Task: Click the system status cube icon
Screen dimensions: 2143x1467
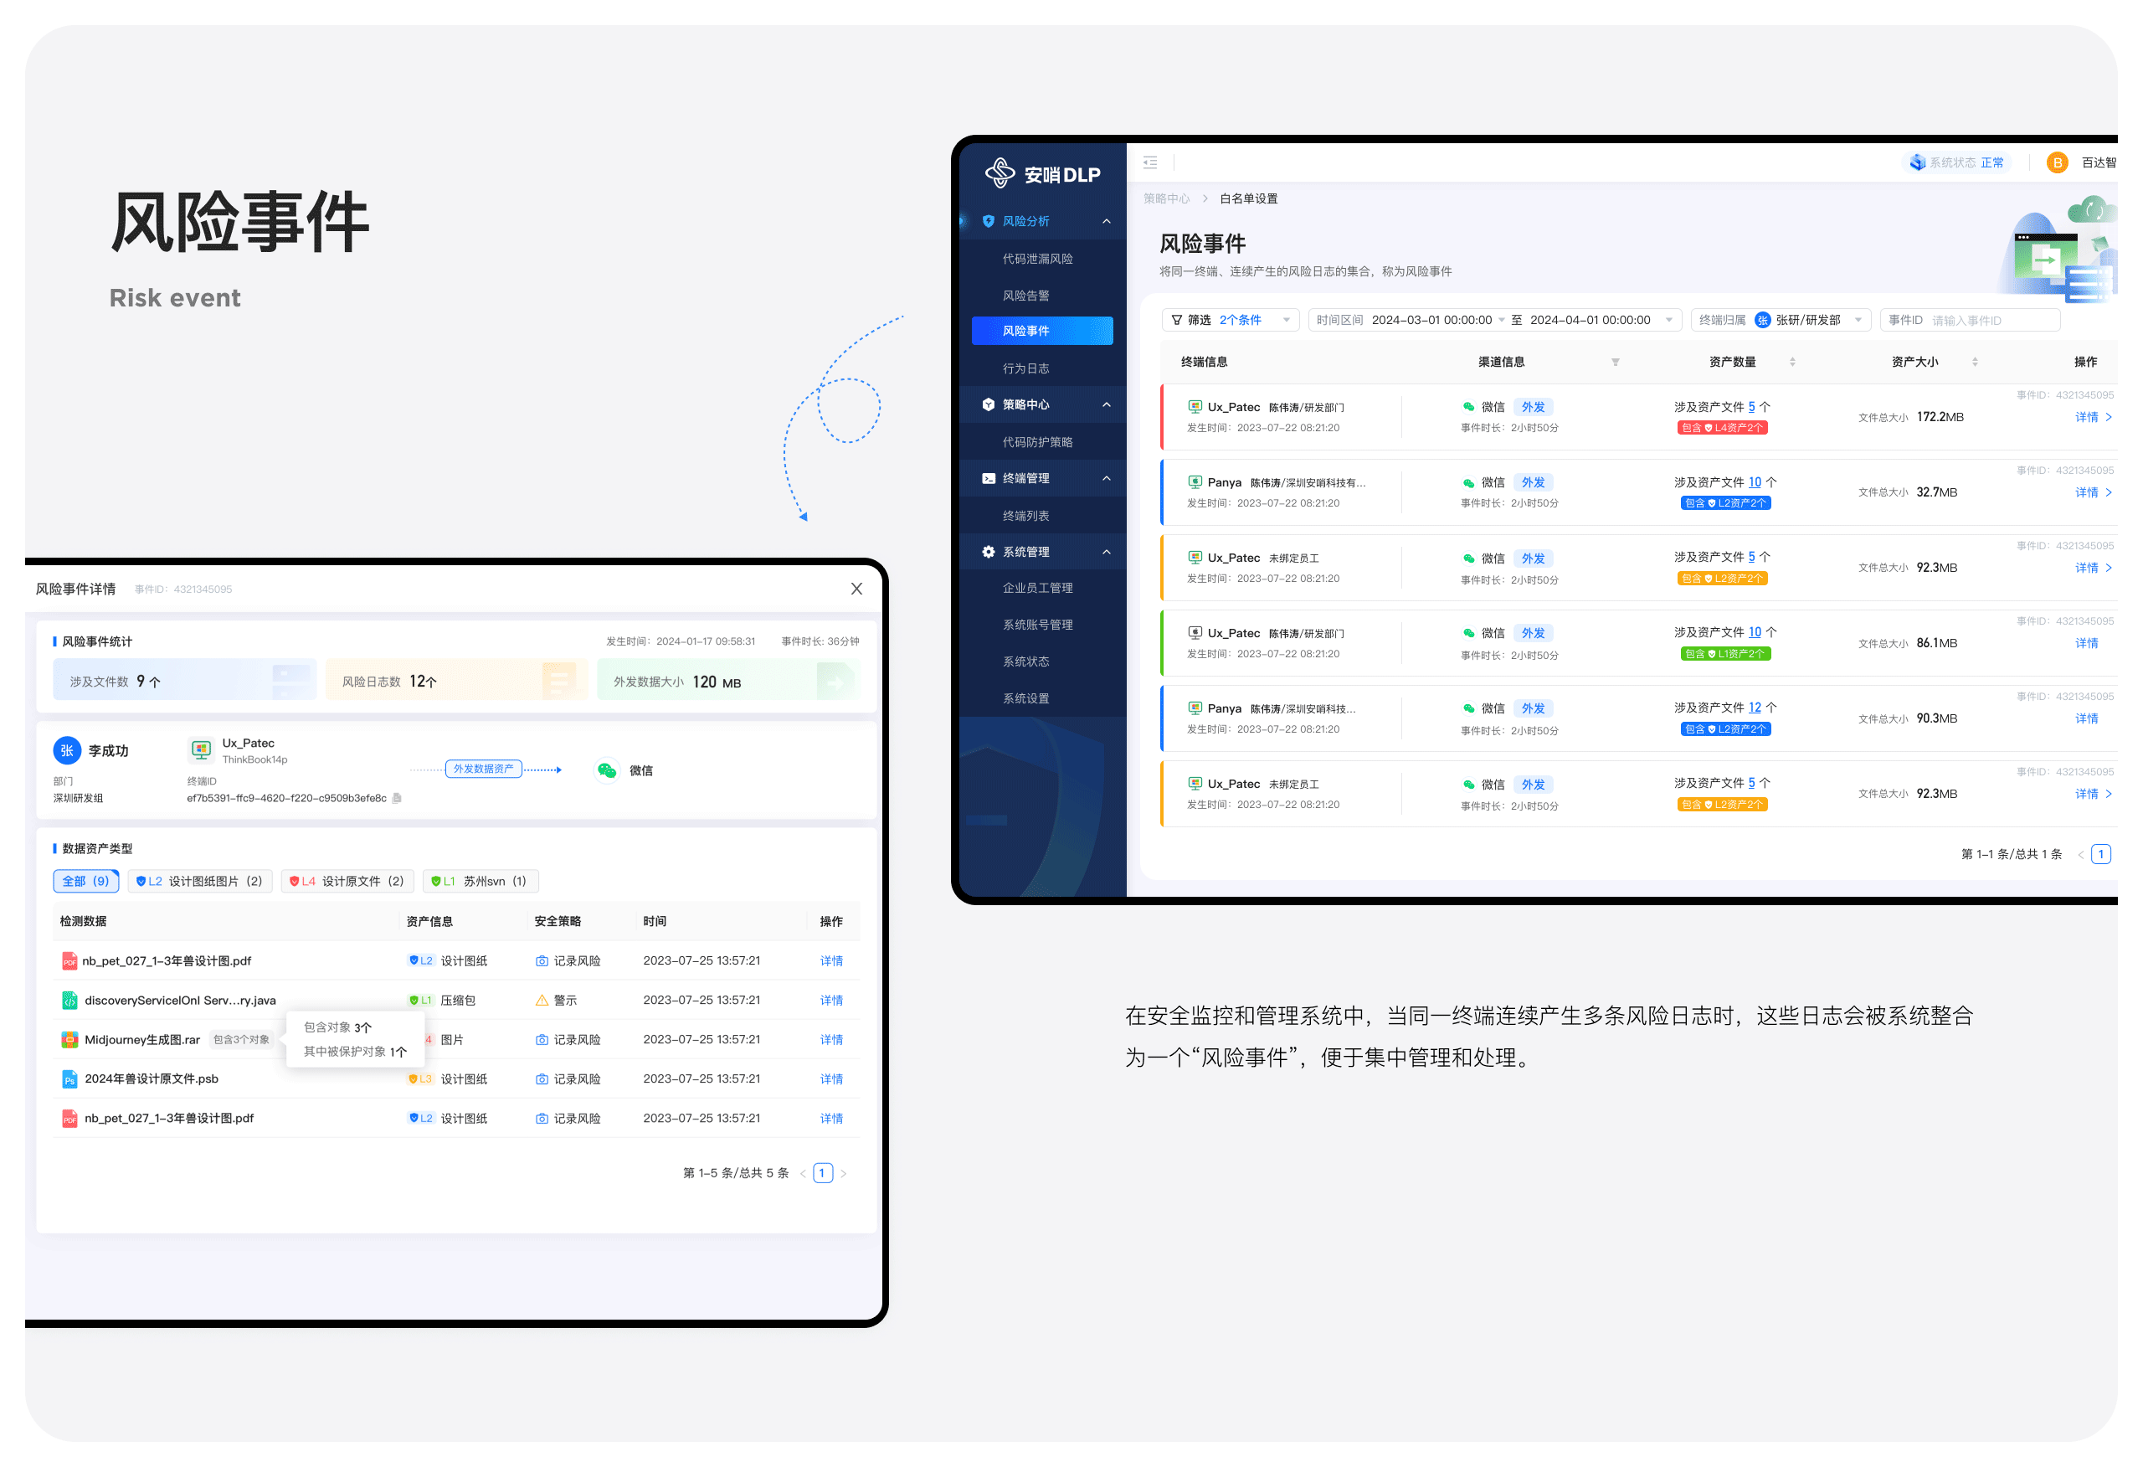Action: point(1918,162)
